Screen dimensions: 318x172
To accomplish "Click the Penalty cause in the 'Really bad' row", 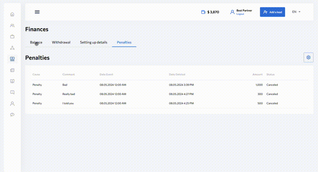I will click(37, 94).
